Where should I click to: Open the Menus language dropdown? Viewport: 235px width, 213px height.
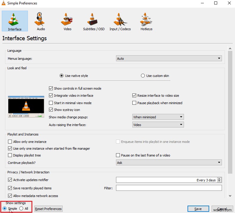coord(169,59)
